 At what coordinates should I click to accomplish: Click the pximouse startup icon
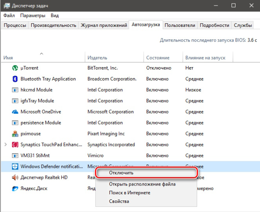pyautogui.click(x=15, y=134)
